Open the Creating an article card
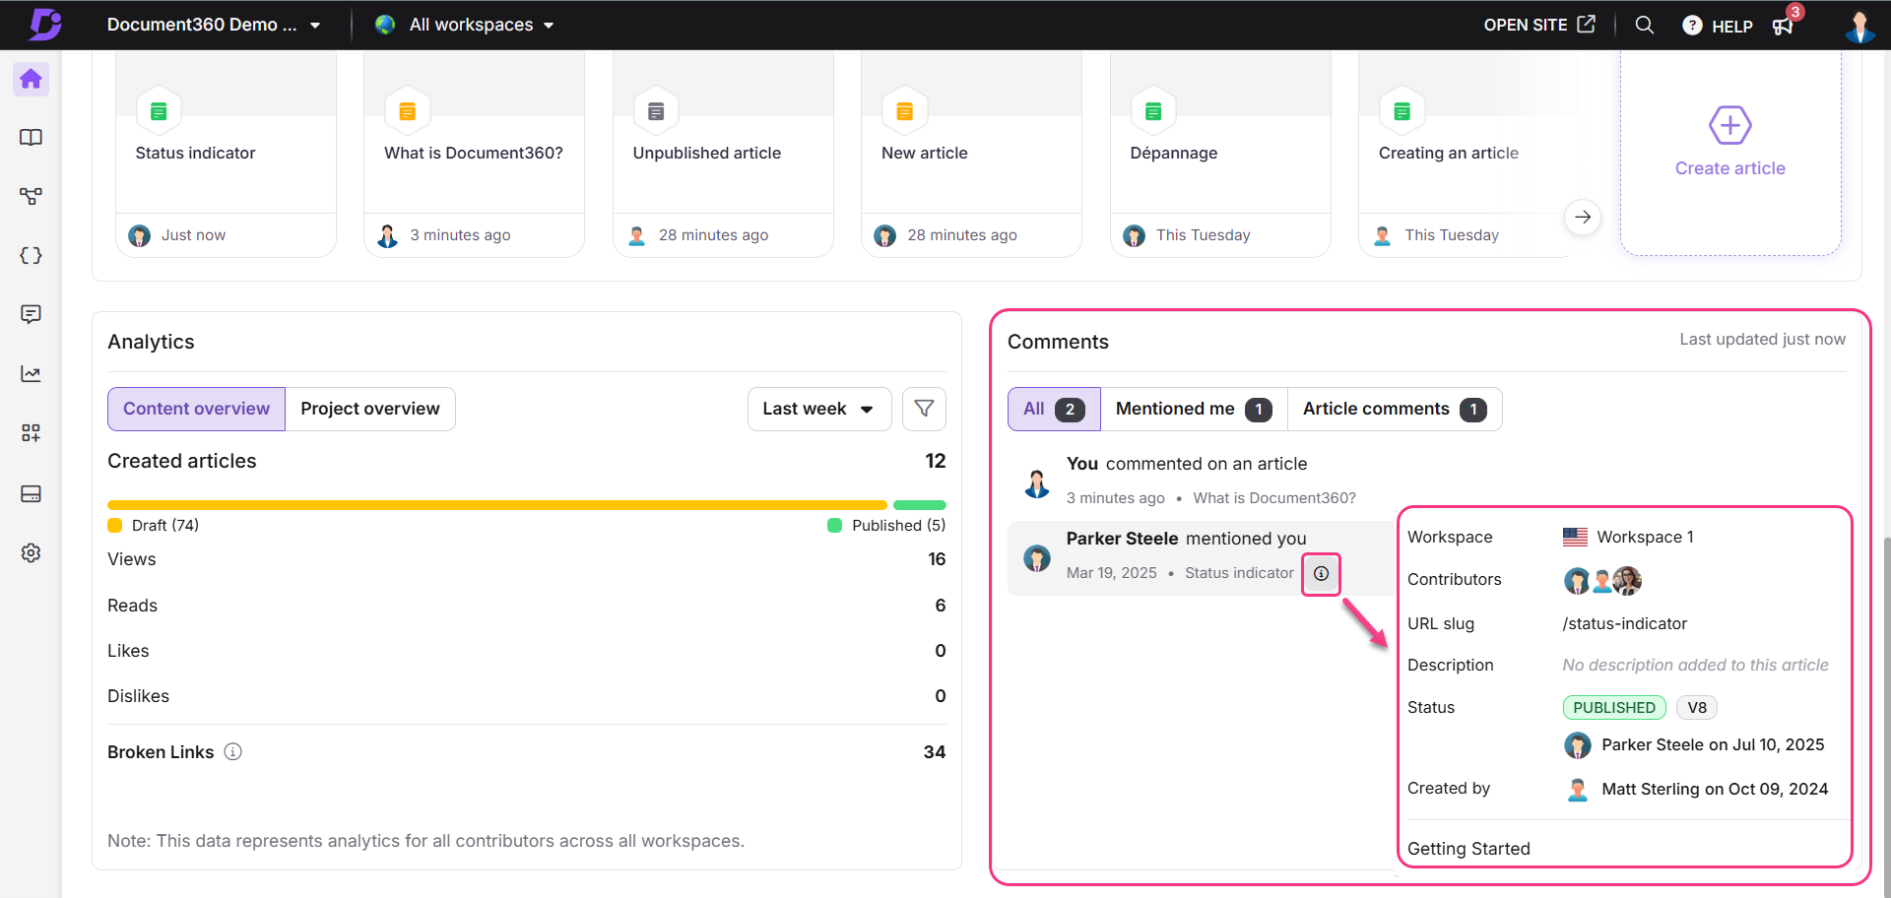Image resolution: width=1891 pixels, height=898 pixels. (x=1467, y=154)
